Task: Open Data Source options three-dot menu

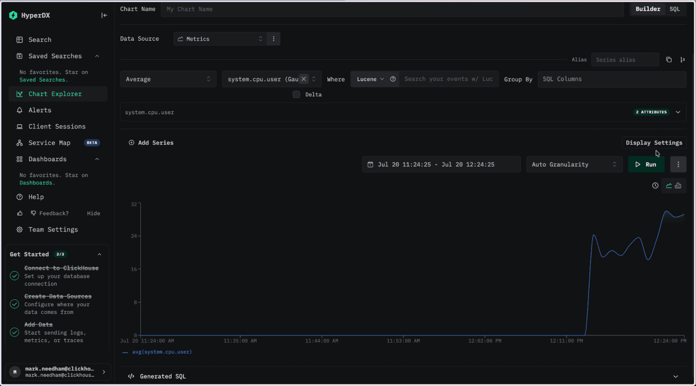Action: tap(274, 39)
